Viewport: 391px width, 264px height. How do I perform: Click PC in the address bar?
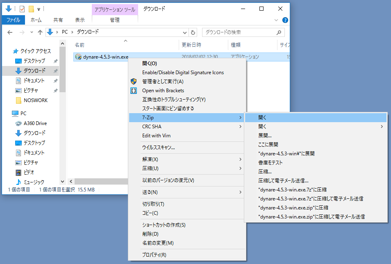65,32
